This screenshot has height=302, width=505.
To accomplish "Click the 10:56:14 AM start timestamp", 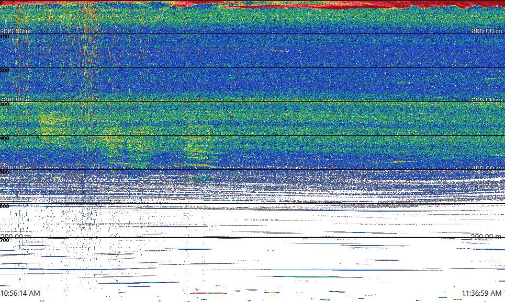I will pyautogui.click(x=20, y=293).
